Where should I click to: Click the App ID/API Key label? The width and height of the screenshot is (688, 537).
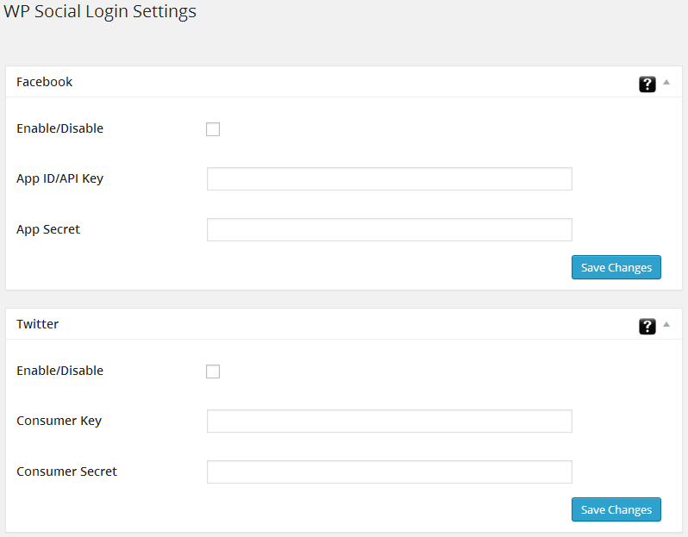pyautogui.click(x=59, y=178)
